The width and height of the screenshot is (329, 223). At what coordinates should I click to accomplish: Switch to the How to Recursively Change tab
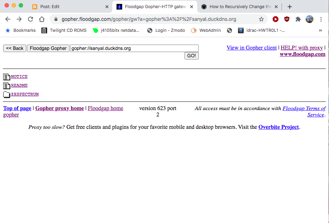[237, 6]
